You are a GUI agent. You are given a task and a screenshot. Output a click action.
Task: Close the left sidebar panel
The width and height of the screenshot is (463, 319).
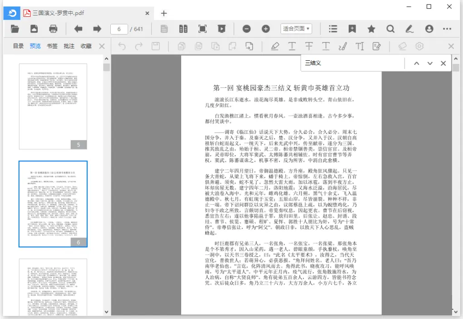point(102,46)
